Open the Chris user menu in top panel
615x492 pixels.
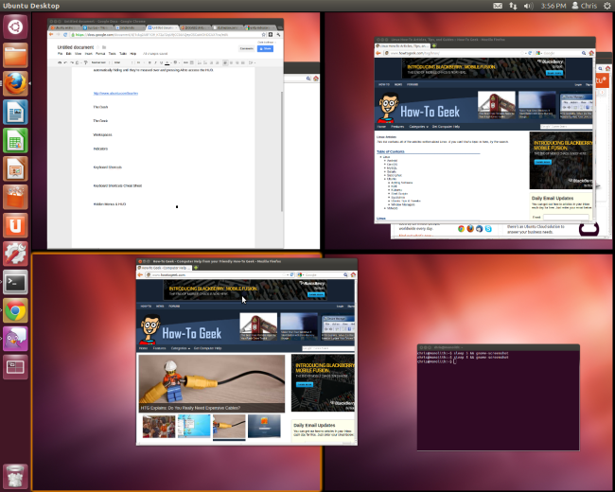[585, 6]
